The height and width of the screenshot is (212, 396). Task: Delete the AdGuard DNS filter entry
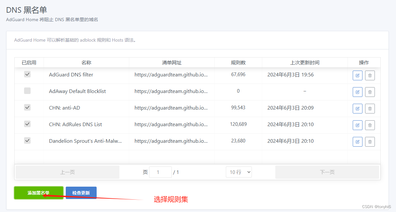370,75
